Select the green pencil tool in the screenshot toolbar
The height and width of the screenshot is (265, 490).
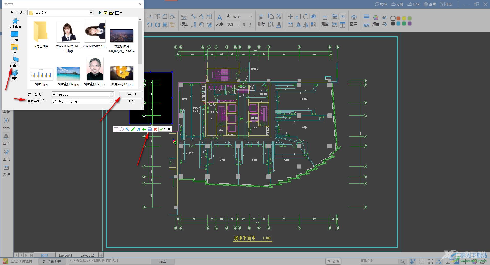point(133,129)
